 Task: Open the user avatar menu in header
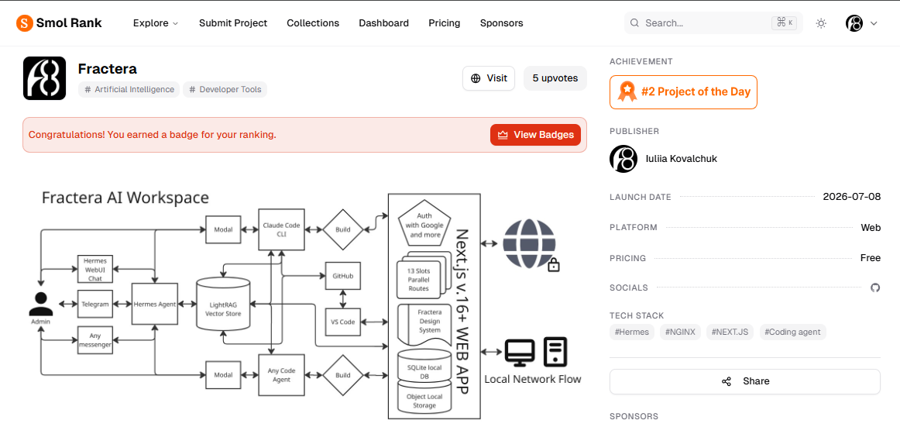click(854, 23)
